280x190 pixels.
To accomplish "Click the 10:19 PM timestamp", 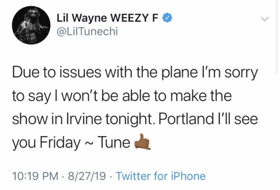I will (35, 176).
